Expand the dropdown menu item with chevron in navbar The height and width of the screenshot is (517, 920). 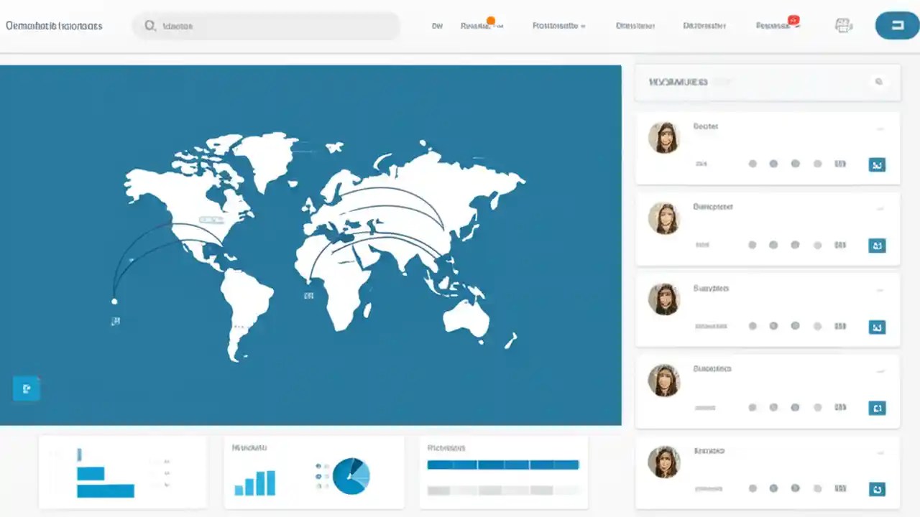tap(560, 25)
